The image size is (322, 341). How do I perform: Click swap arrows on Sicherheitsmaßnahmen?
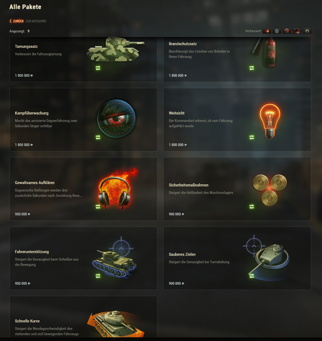(252, 207)
